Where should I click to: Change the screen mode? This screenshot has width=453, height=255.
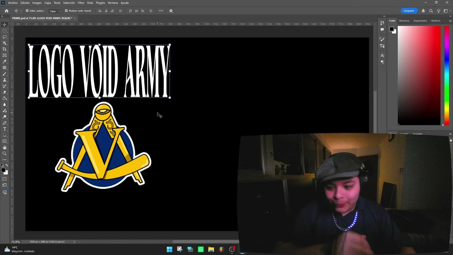[x=5, y=185]
